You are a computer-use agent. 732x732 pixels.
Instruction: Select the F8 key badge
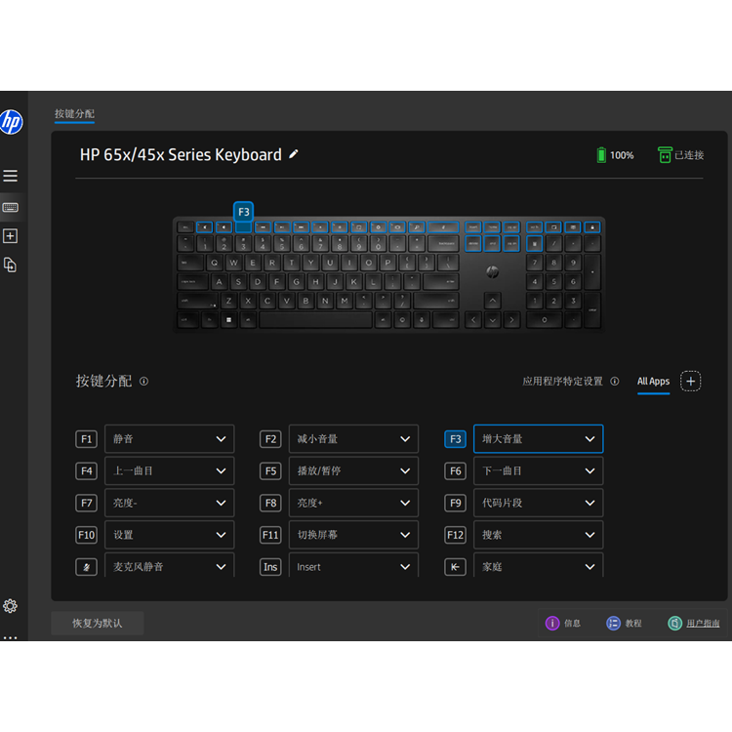[270, 503]
